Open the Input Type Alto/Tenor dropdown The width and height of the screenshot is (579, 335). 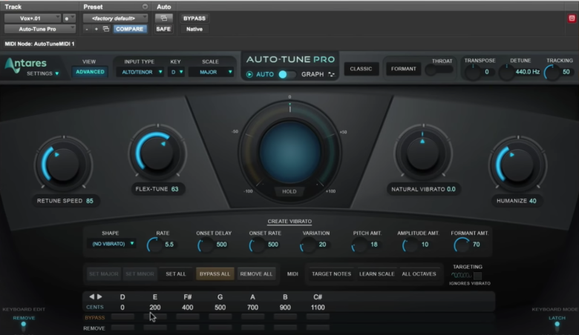coord(140,72)
